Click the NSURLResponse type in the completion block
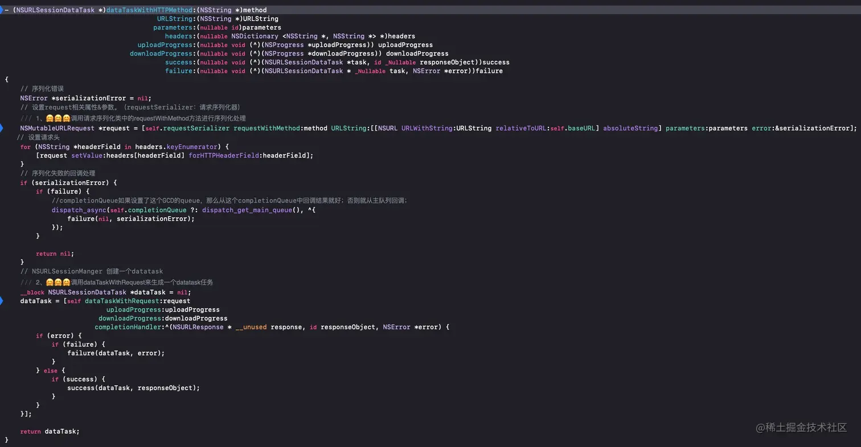Viewport: 861px width, 447px height. click(198, 327)
